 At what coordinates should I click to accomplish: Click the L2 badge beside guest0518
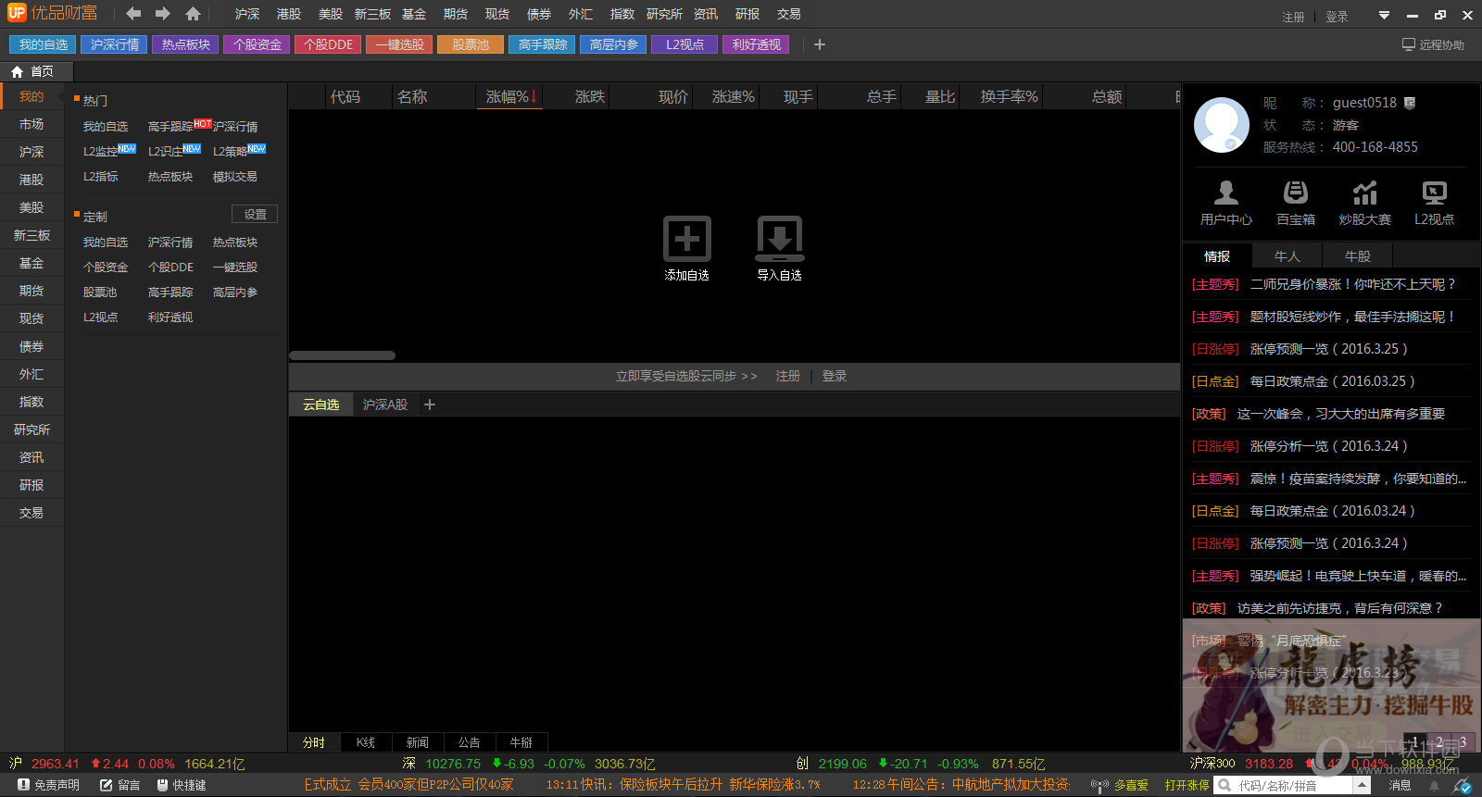(x=1410, y=103)
